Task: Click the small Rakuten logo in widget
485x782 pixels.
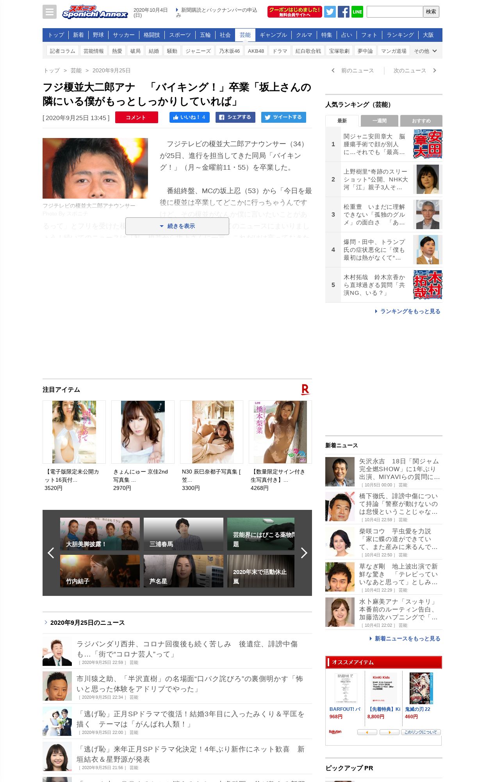Action: (335, 732)
